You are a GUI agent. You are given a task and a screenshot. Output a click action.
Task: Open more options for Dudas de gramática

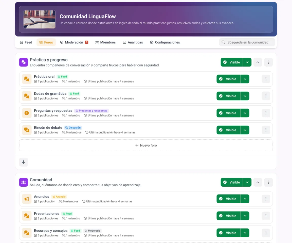coord(266,96)
